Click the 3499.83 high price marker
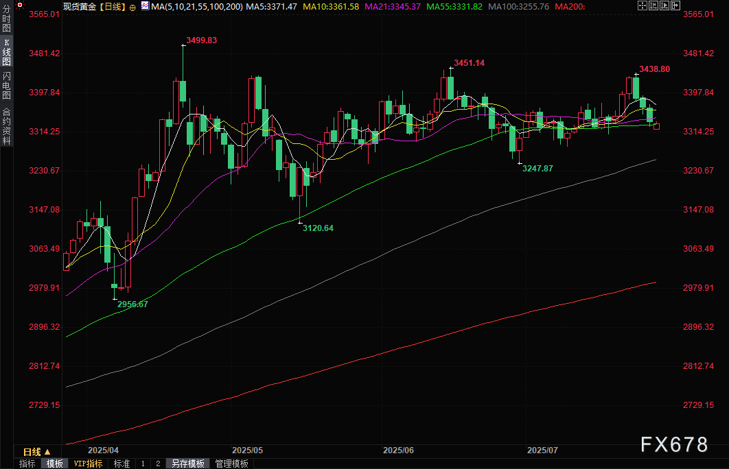The width and height of the screenshot is (729, 469). tap(202, 40)
